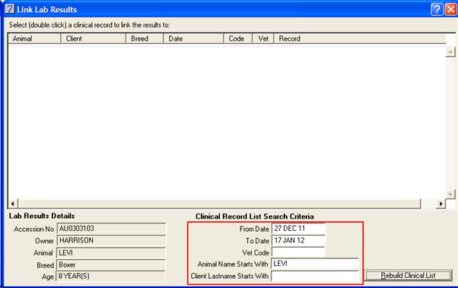Click the help question mark icon

[x=437, y=9]
